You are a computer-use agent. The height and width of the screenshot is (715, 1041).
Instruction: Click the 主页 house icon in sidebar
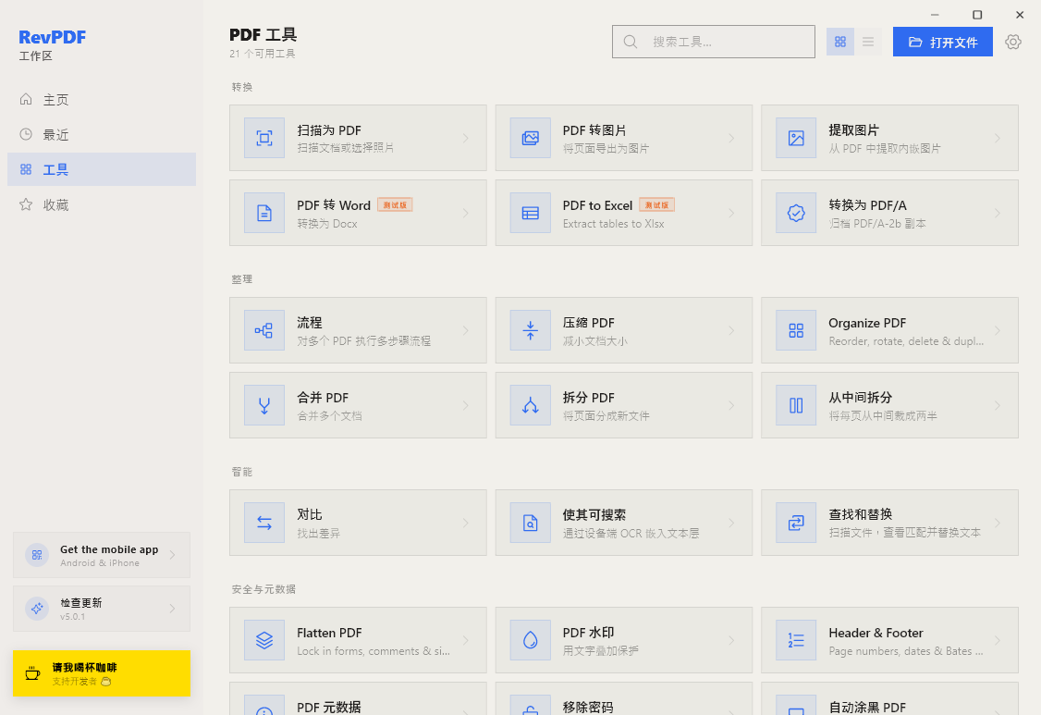pyautogui.click(x=26, y=99)
